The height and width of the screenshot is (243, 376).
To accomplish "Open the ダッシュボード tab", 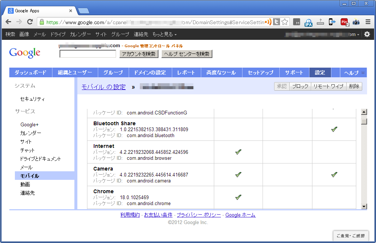I will tap(30, 72).
